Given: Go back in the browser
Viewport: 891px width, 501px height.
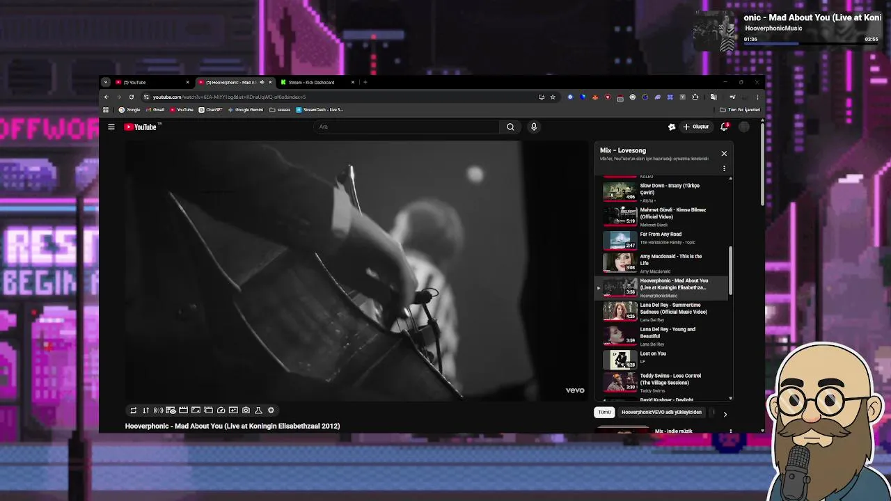Looking at the screenshot, I should pyautogui.click(x=107, y=97).
